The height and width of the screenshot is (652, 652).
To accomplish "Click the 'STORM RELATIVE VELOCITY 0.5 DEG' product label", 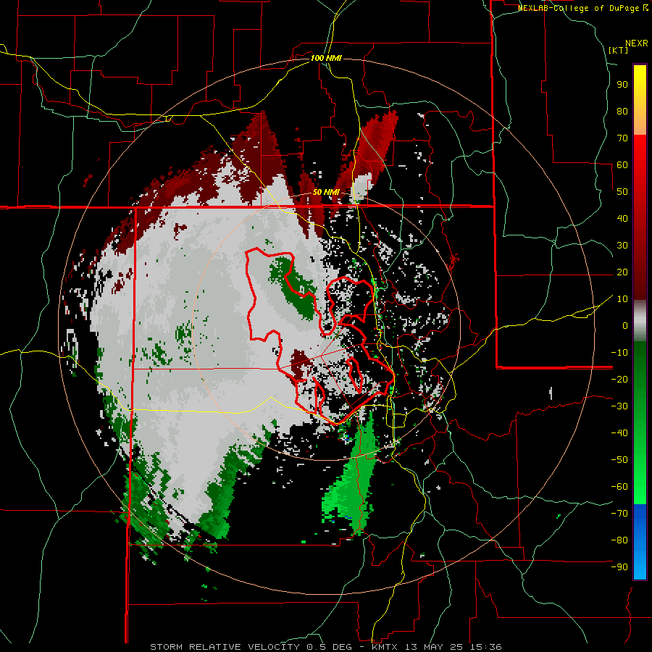I will (x=251, y=647).
